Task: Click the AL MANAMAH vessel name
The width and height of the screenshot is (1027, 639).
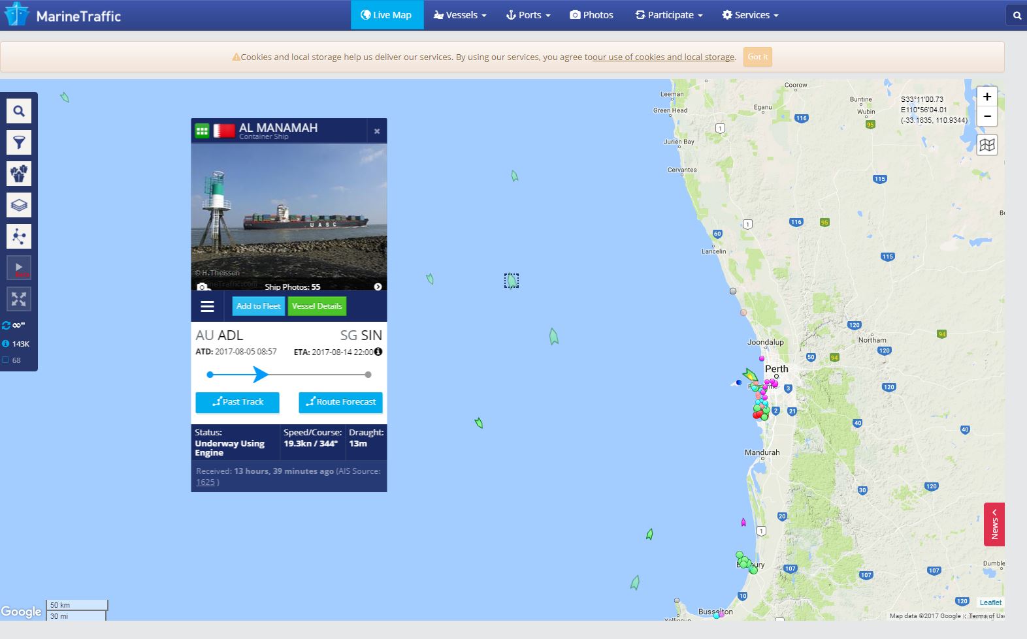Action: [x=278, y=128]
